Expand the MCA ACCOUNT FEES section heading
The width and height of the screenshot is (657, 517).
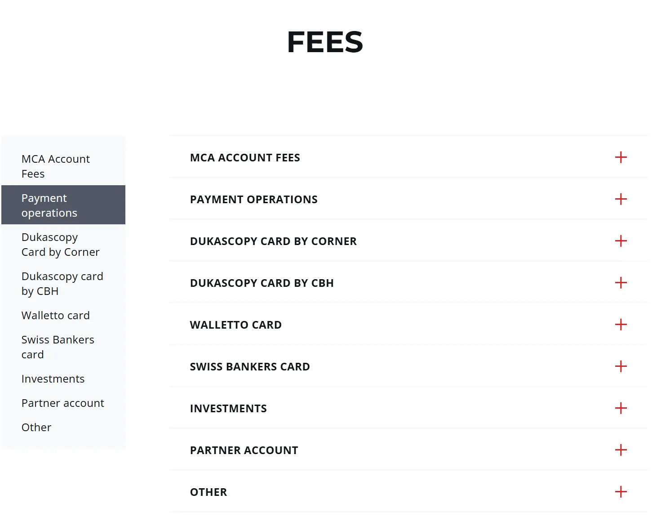coord(245,158)
